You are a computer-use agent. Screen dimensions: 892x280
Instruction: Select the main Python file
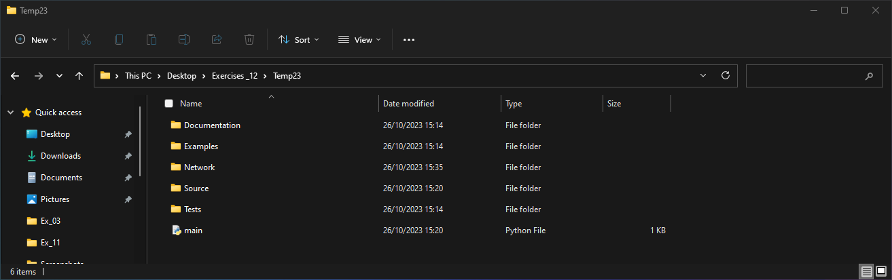pos(193,231)
